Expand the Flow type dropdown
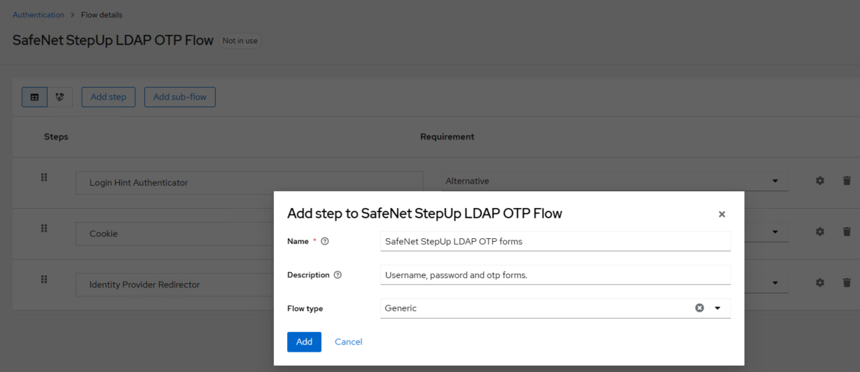 coord(717,308)
